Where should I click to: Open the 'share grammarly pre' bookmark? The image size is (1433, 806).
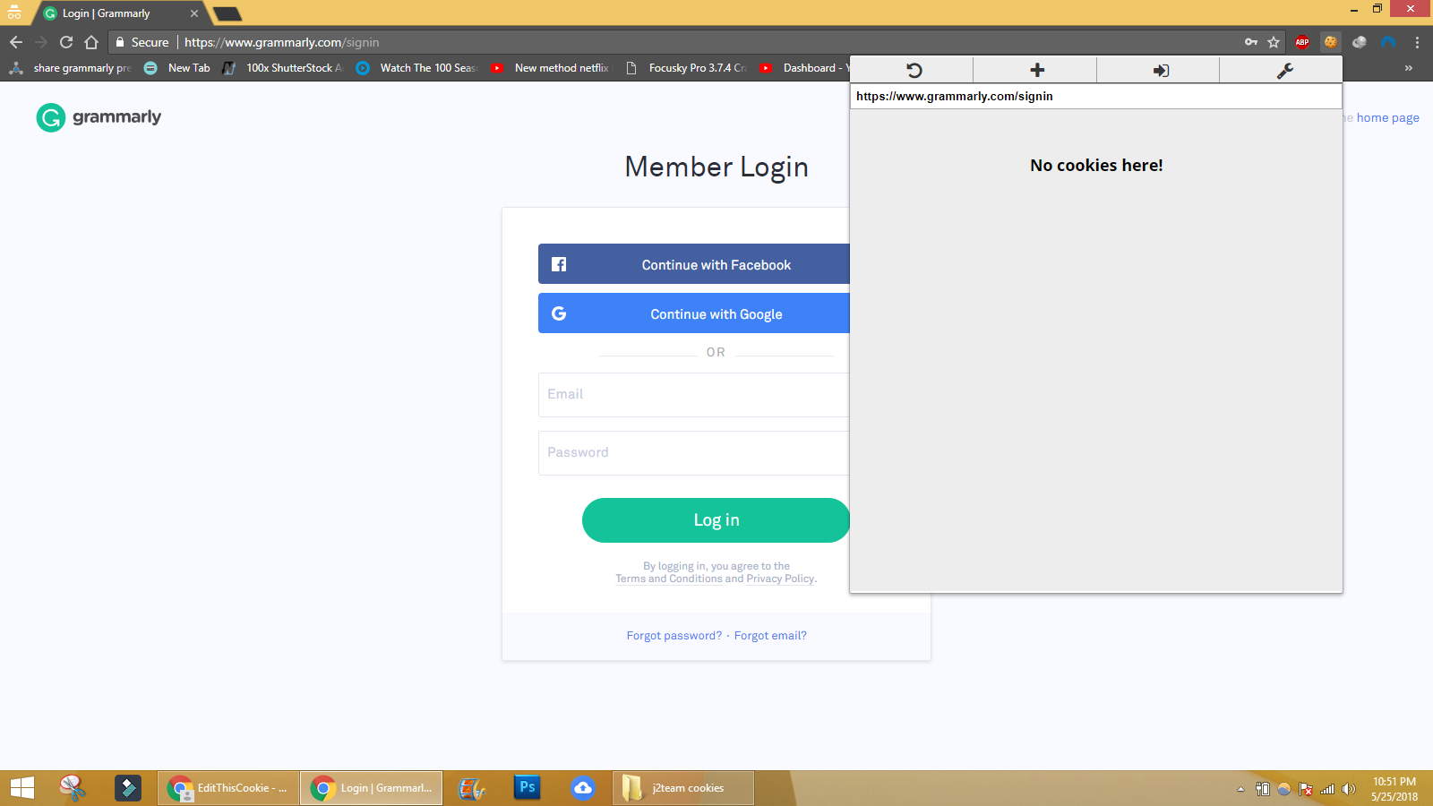click(70, 68)
